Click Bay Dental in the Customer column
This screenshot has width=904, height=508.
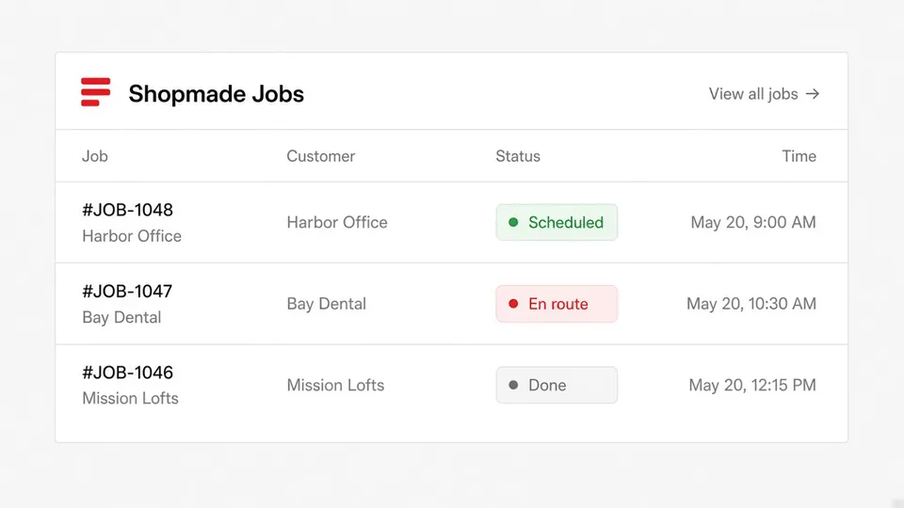point(327,304)
